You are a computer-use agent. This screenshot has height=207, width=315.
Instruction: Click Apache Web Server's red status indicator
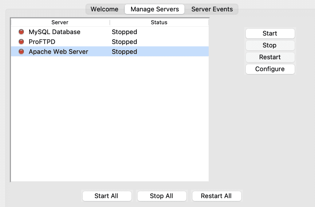coord(21,52)
